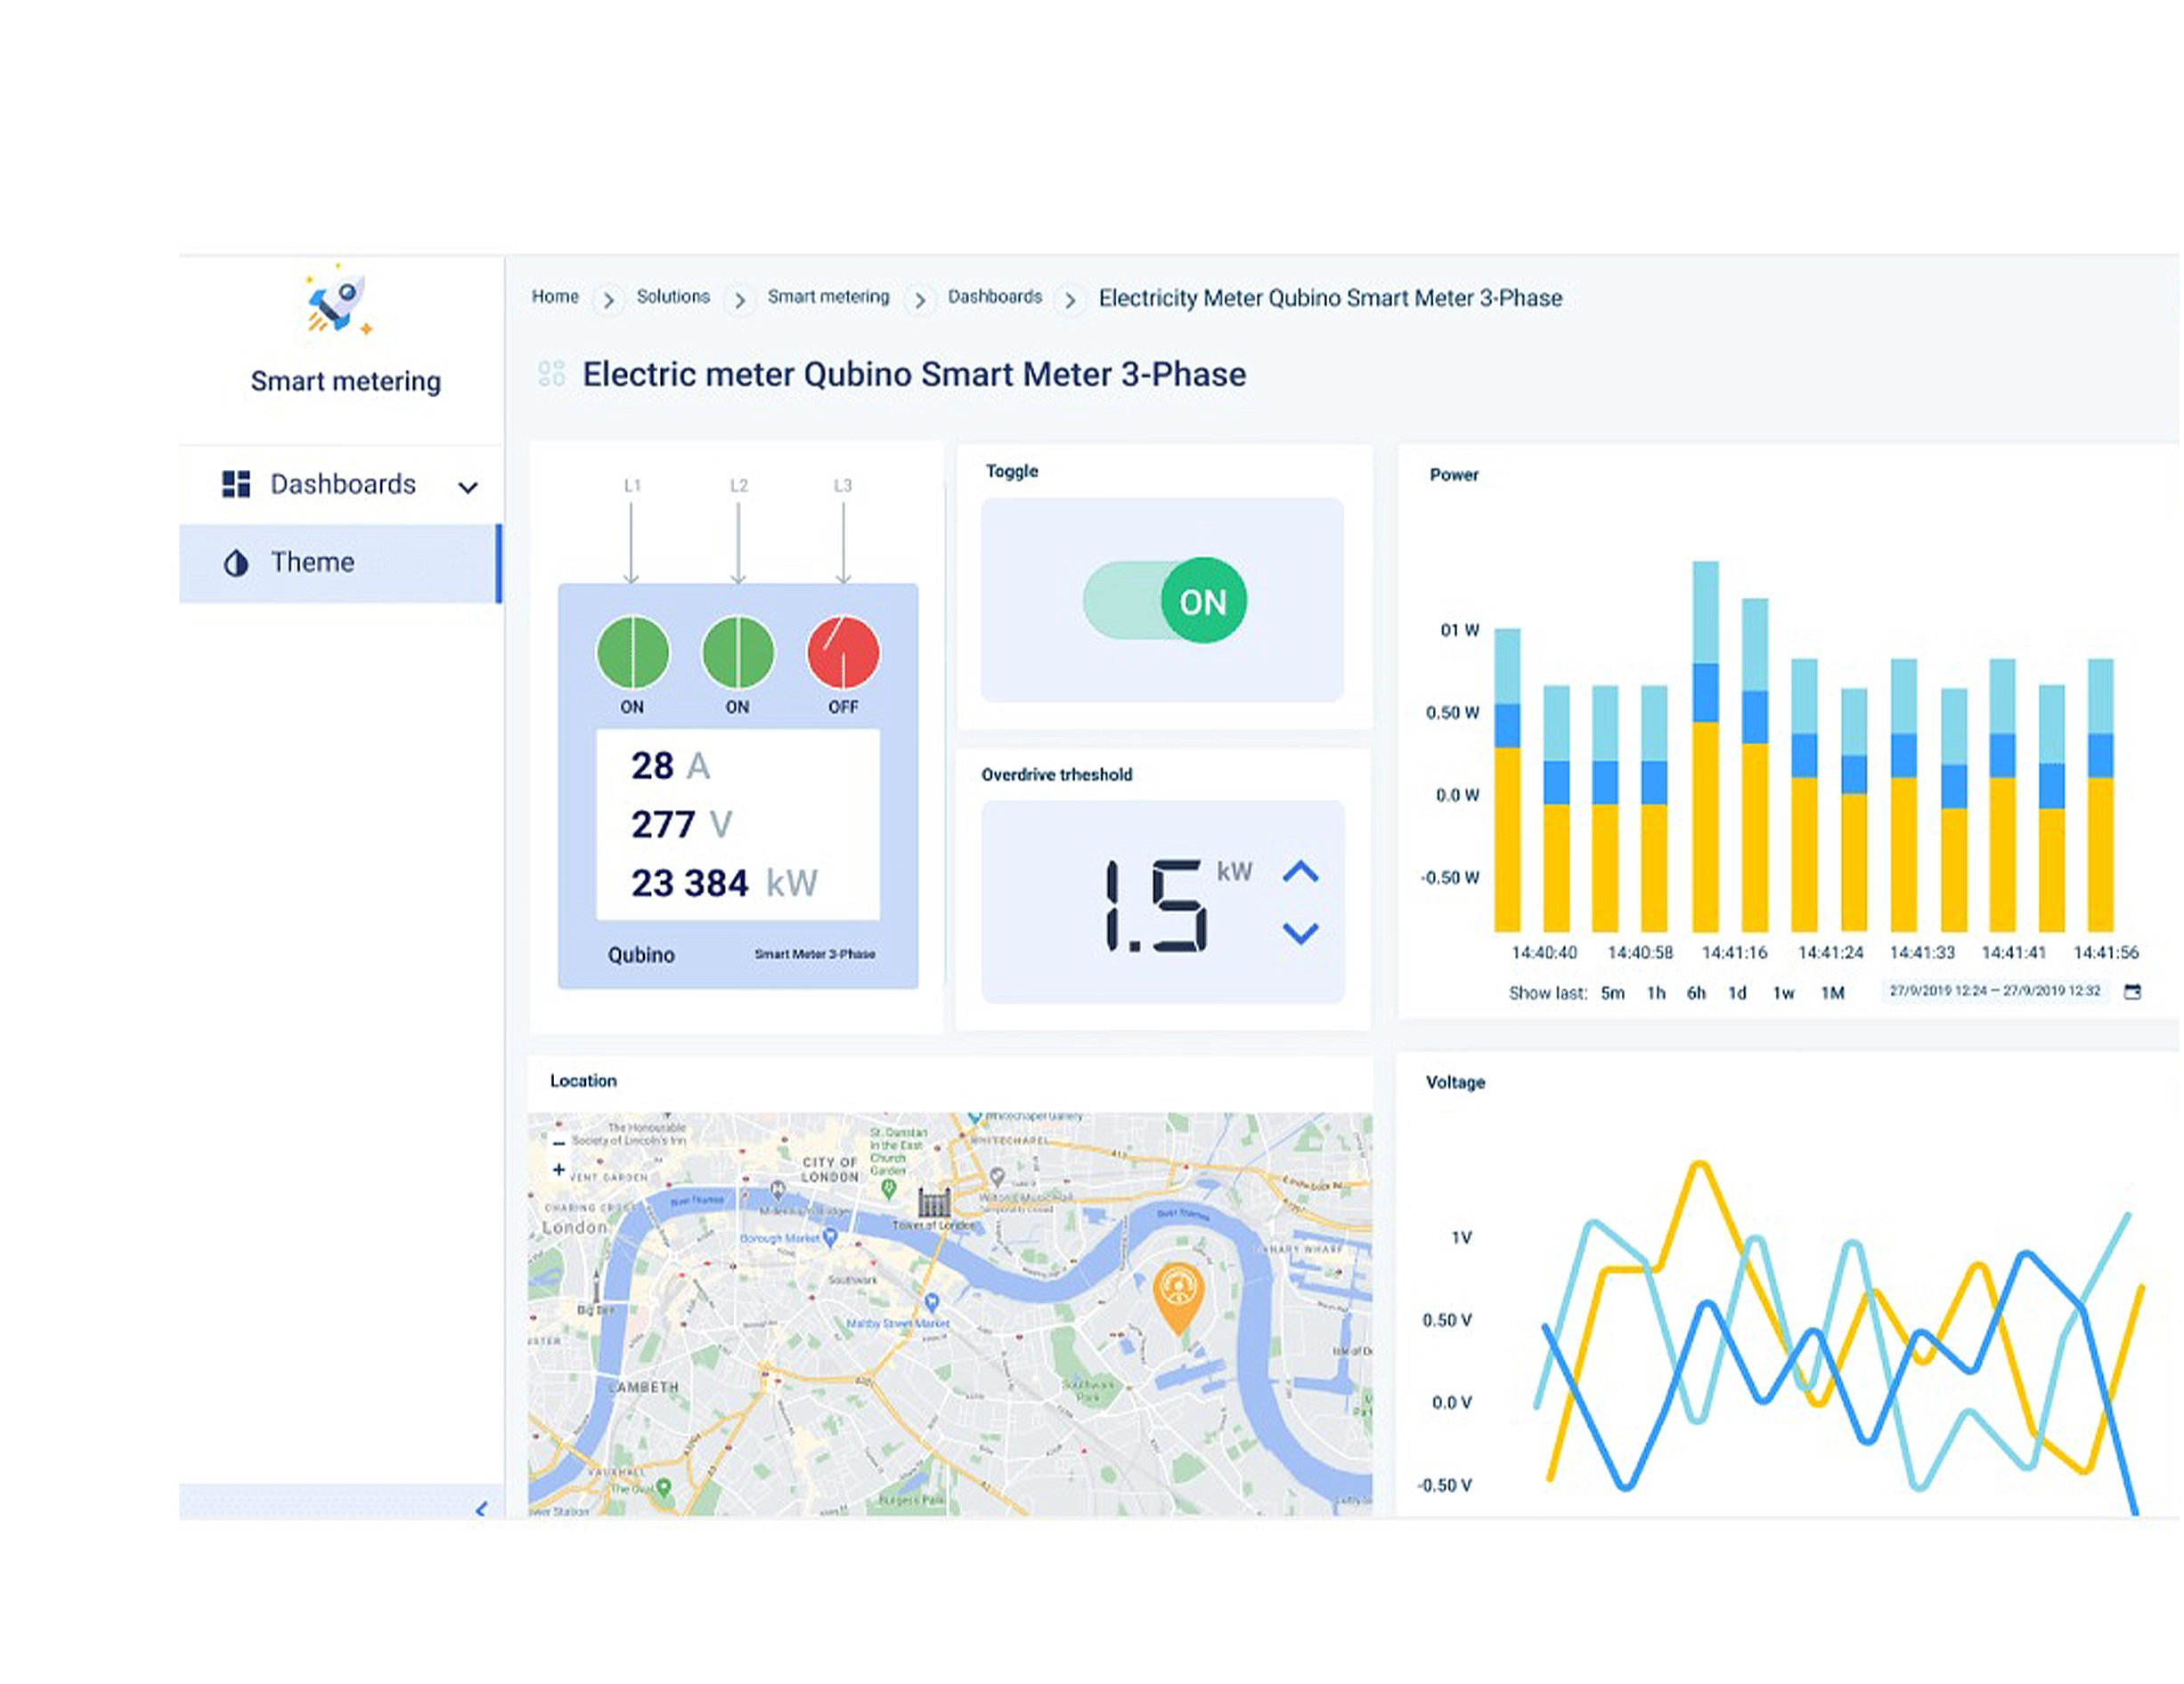Select the Theme droplet icon

tap(236, 563)
